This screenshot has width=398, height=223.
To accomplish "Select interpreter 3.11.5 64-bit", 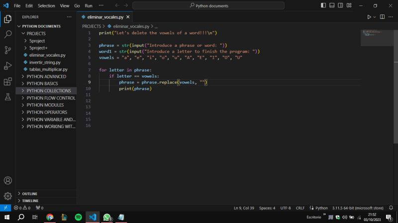I will point(358,208).
